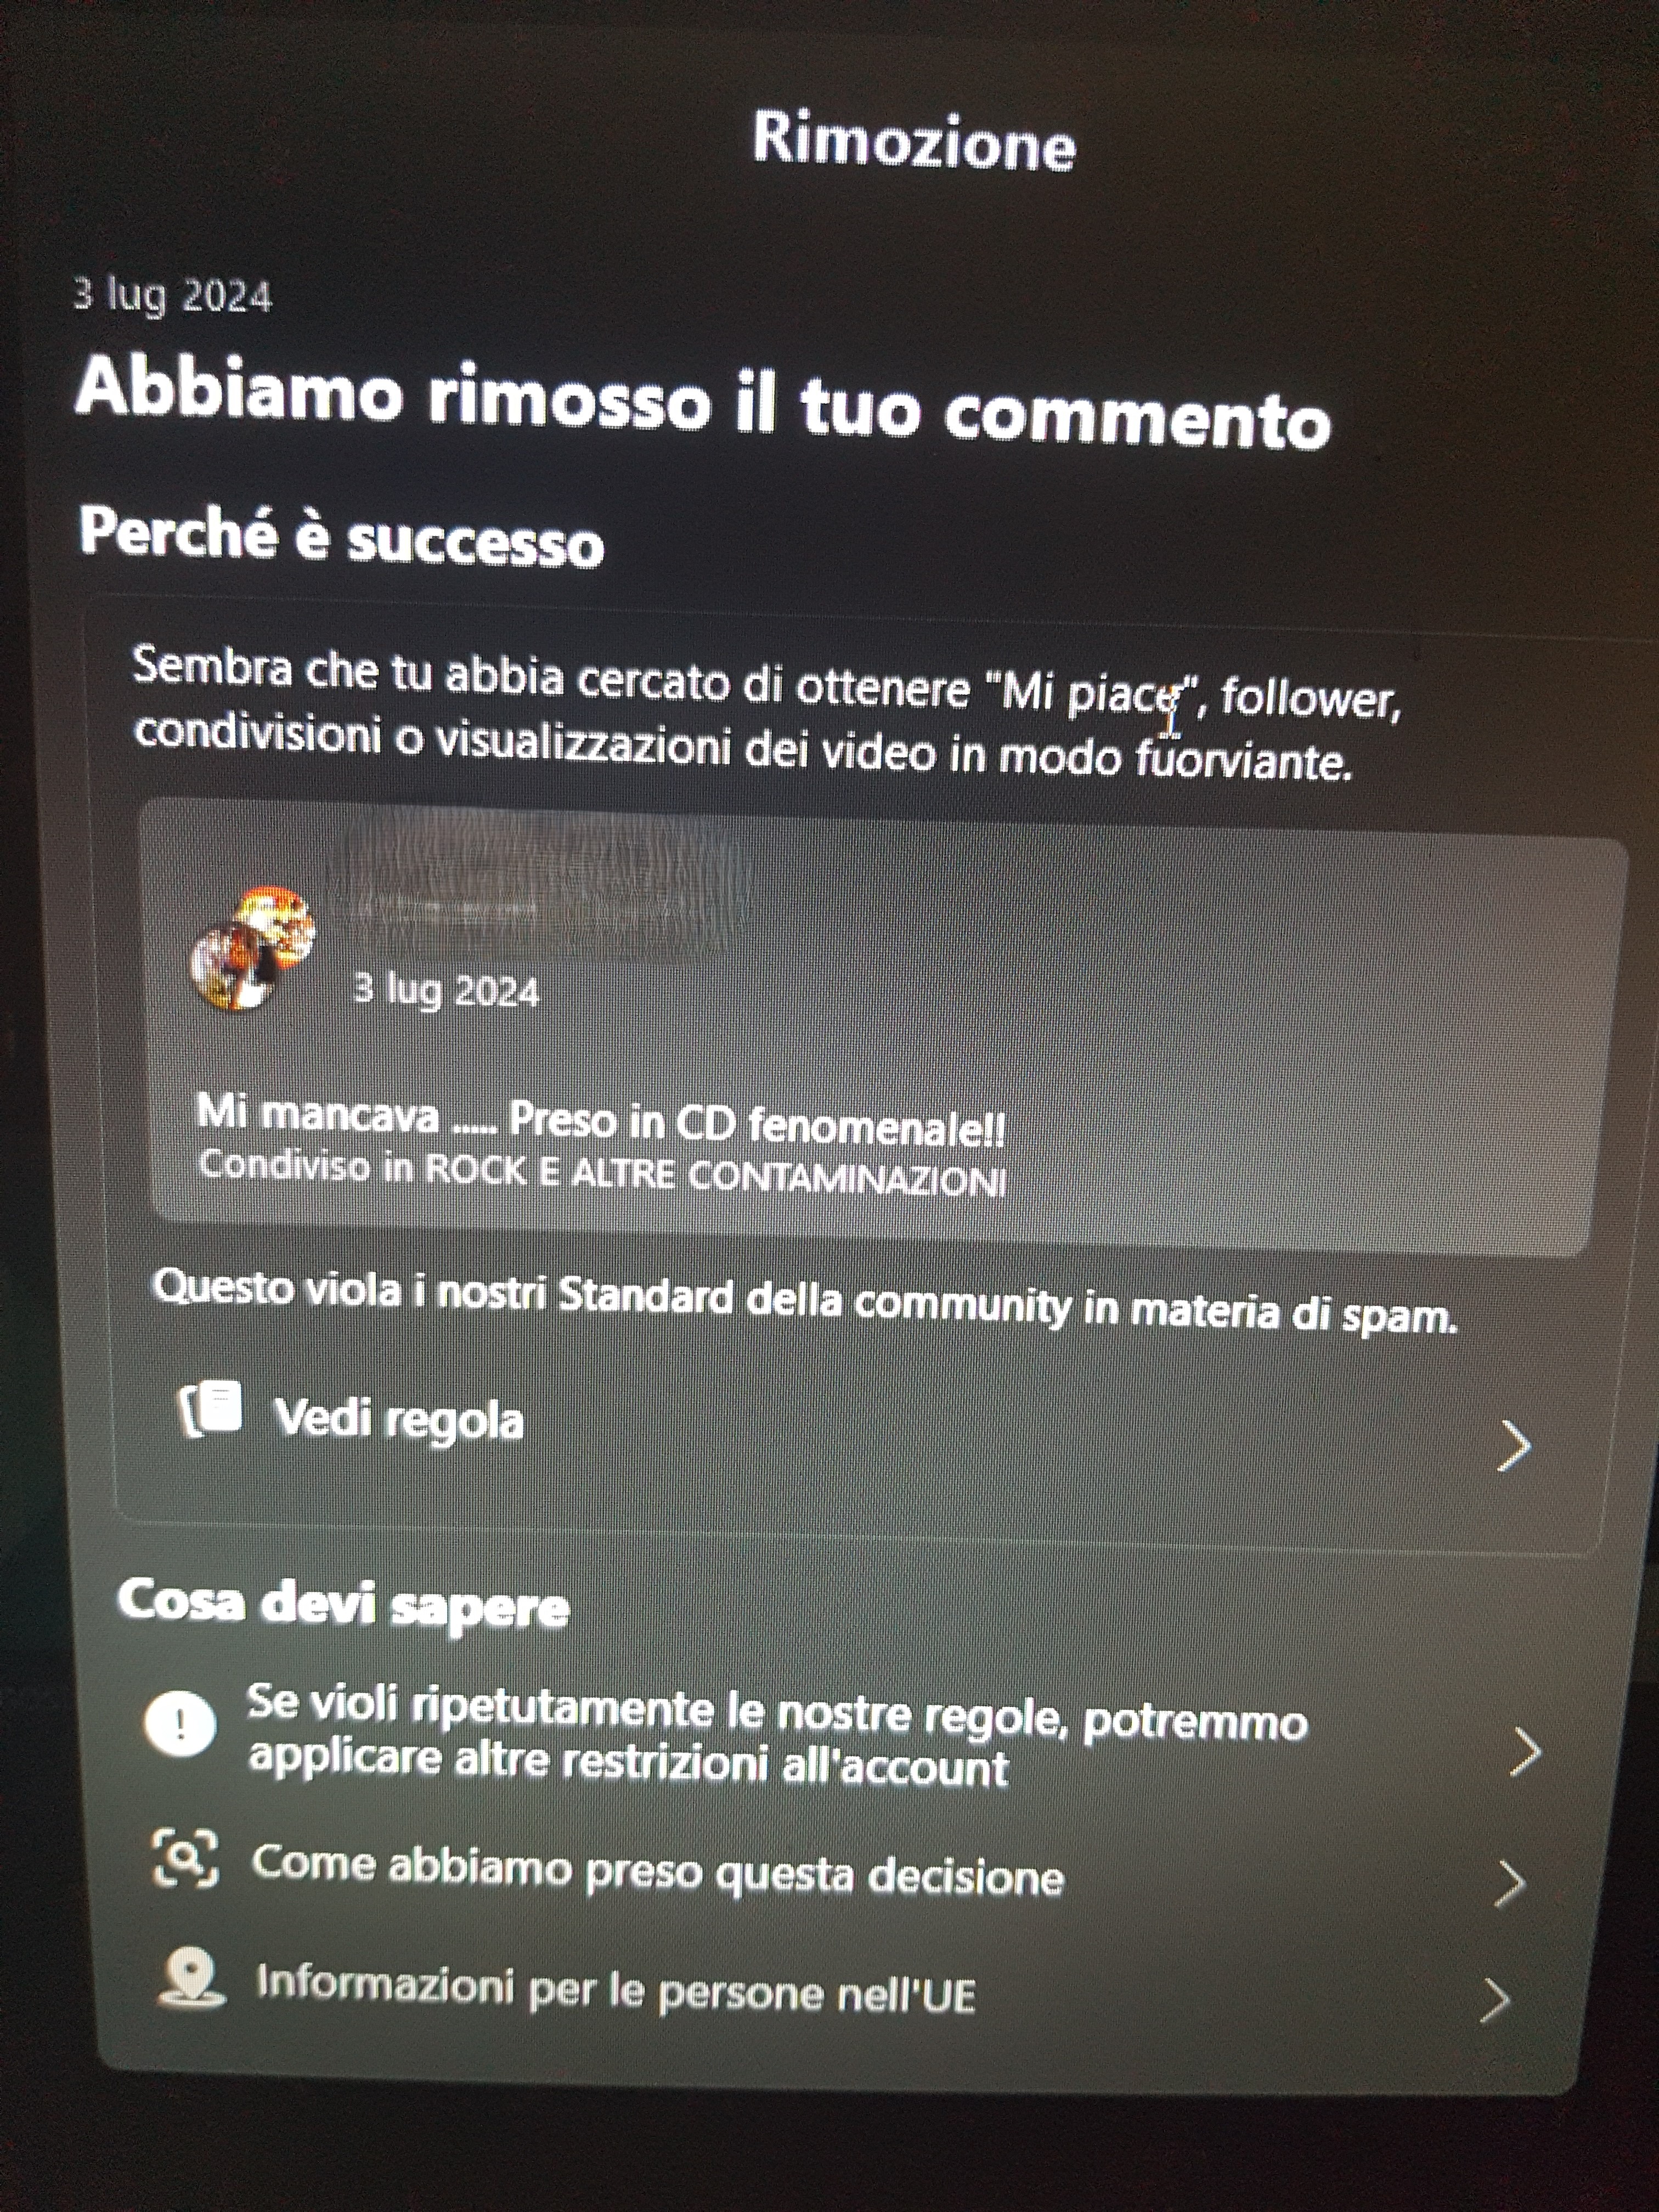The width and height of the screenshot is (1659, 2212).
Task: Expand the Vedi regola chevron
Action: (x=1514, y=1446)
